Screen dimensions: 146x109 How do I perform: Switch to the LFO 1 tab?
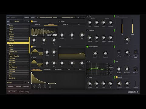(x=69, y=69)
